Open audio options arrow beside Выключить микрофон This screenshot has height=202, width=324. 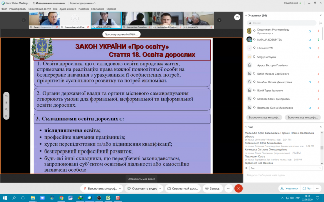point(120,188)
